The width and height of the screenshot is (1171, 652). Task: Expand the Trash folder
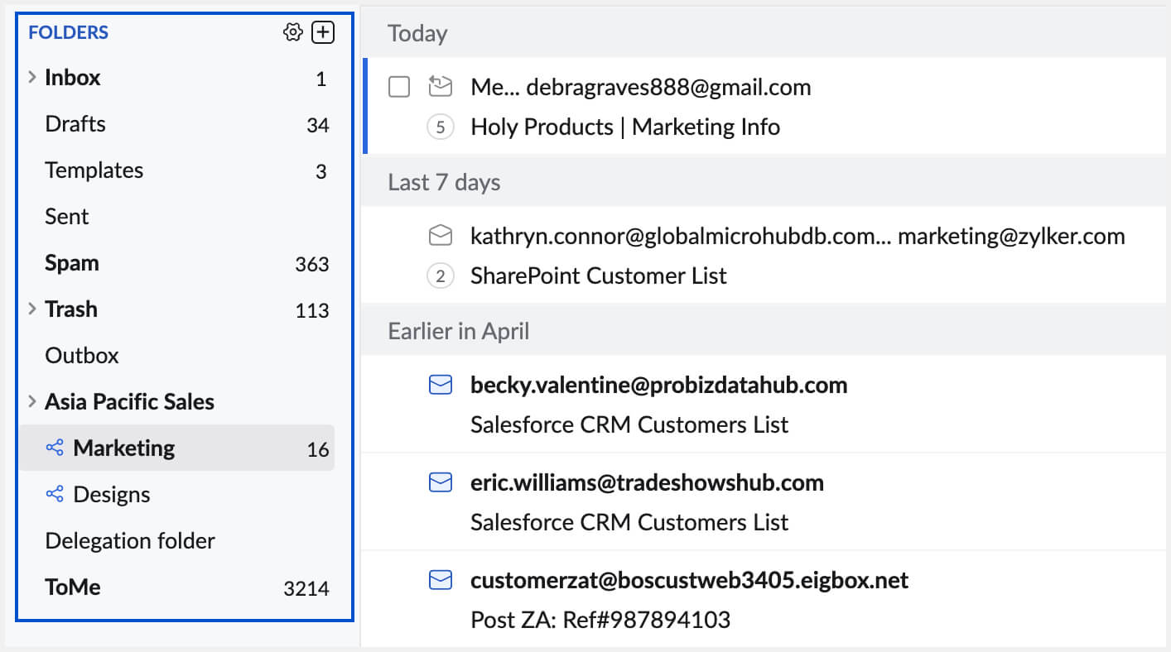click(x=31, y=309)
